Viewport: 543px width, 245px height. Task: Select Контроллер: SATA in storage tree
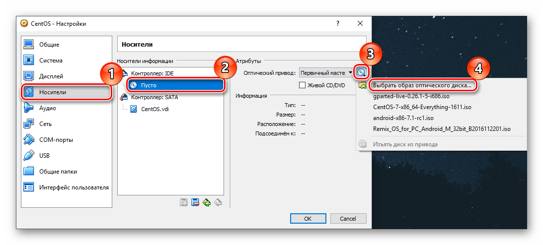coord(155,97)
